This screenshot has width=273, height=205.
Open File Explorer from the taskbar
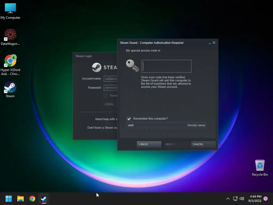20,199
